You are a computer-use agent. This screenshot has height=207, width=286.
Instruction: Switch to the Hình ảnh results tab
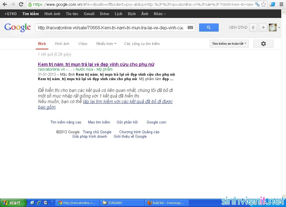[x=62, y=44]
